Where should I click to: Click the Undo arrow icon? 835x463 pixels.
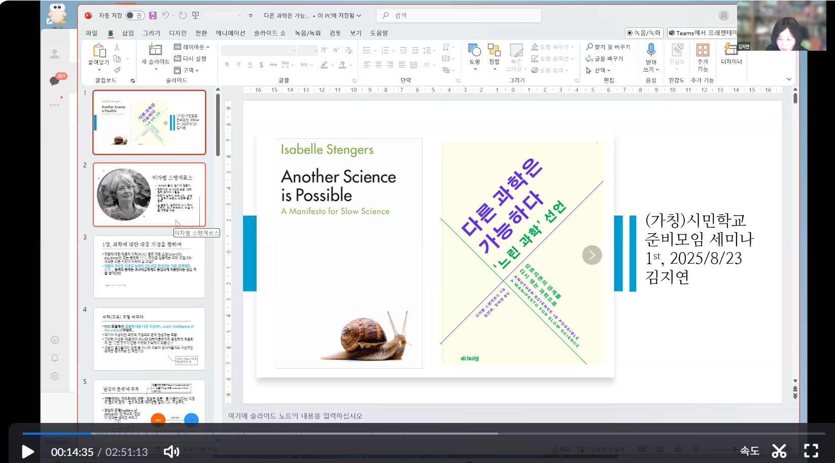tap(165, 15)
